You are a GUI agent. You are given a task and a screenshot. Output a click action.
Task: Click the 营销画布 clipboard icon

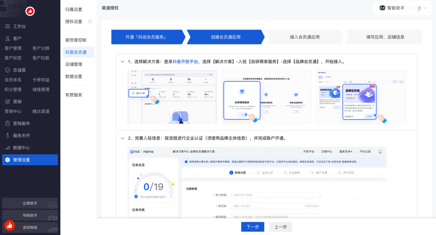point(8,124)
